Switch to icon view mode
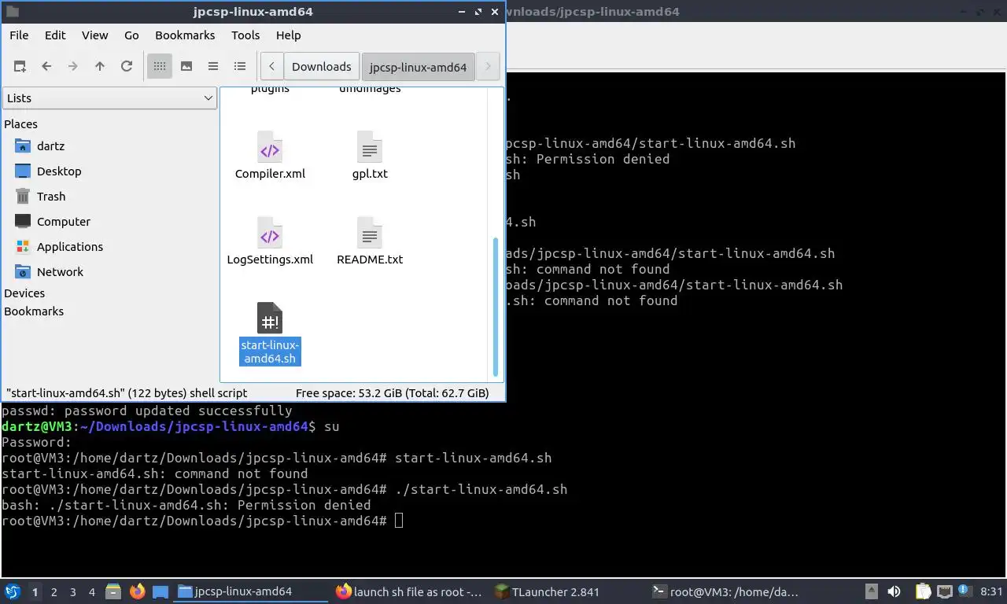The width and height of the screenshot is (1007, 604). click(160, 67)
